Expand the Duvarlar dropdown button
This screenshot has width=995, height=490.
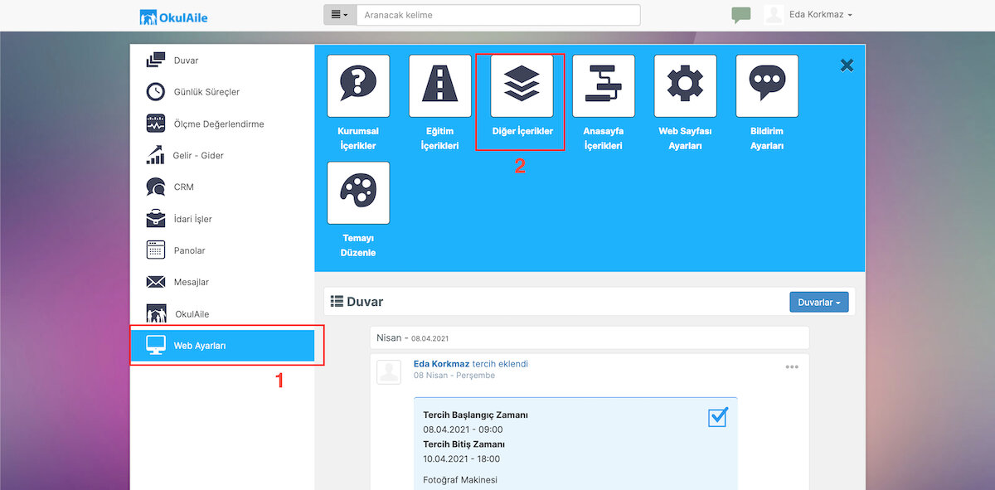pyautogui.click(x=819, y=303)
